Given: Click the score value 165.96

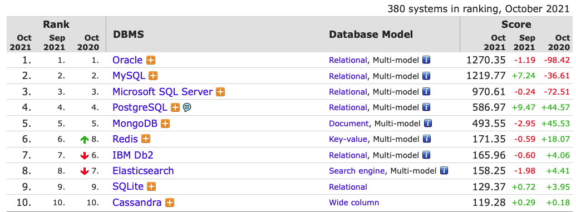Looking at the screenshot, I should click(x=489, y=155).
